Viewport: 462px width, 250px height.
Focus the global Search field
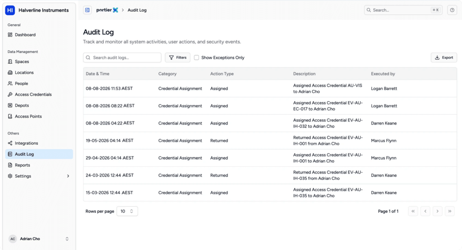tap(403, 10)
